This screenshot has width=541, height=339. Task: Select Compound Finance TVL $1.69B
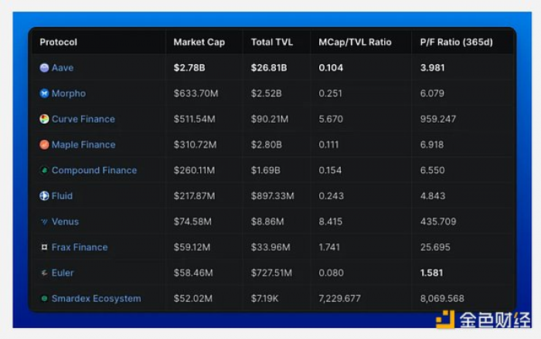pos(266,170)
